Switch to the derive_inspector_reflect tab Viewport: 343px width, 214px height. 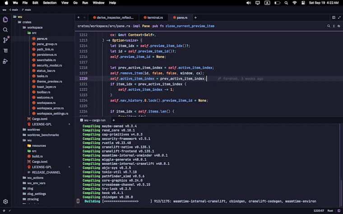[x=113, y=18]
